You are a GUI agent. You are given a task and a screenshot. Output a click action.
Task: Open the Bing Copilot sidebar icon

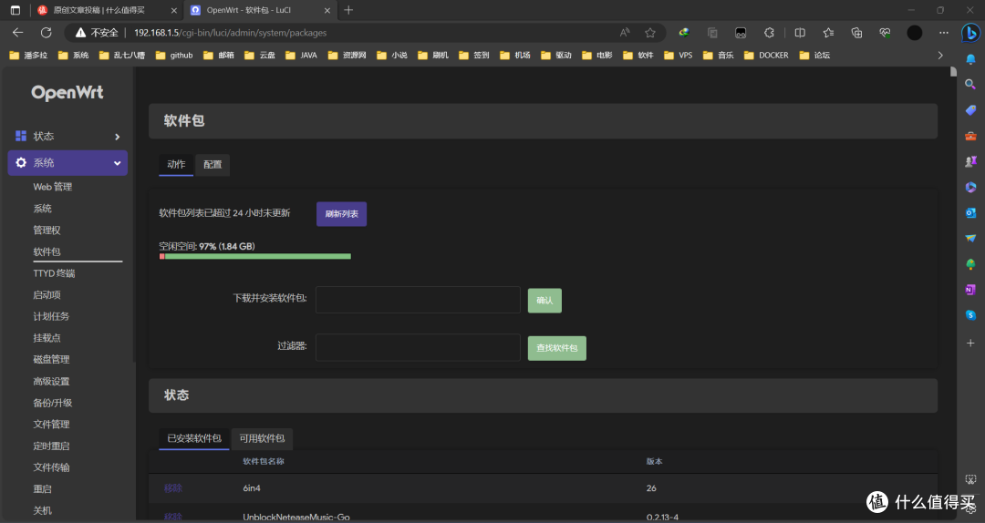[x=970, y=33]
